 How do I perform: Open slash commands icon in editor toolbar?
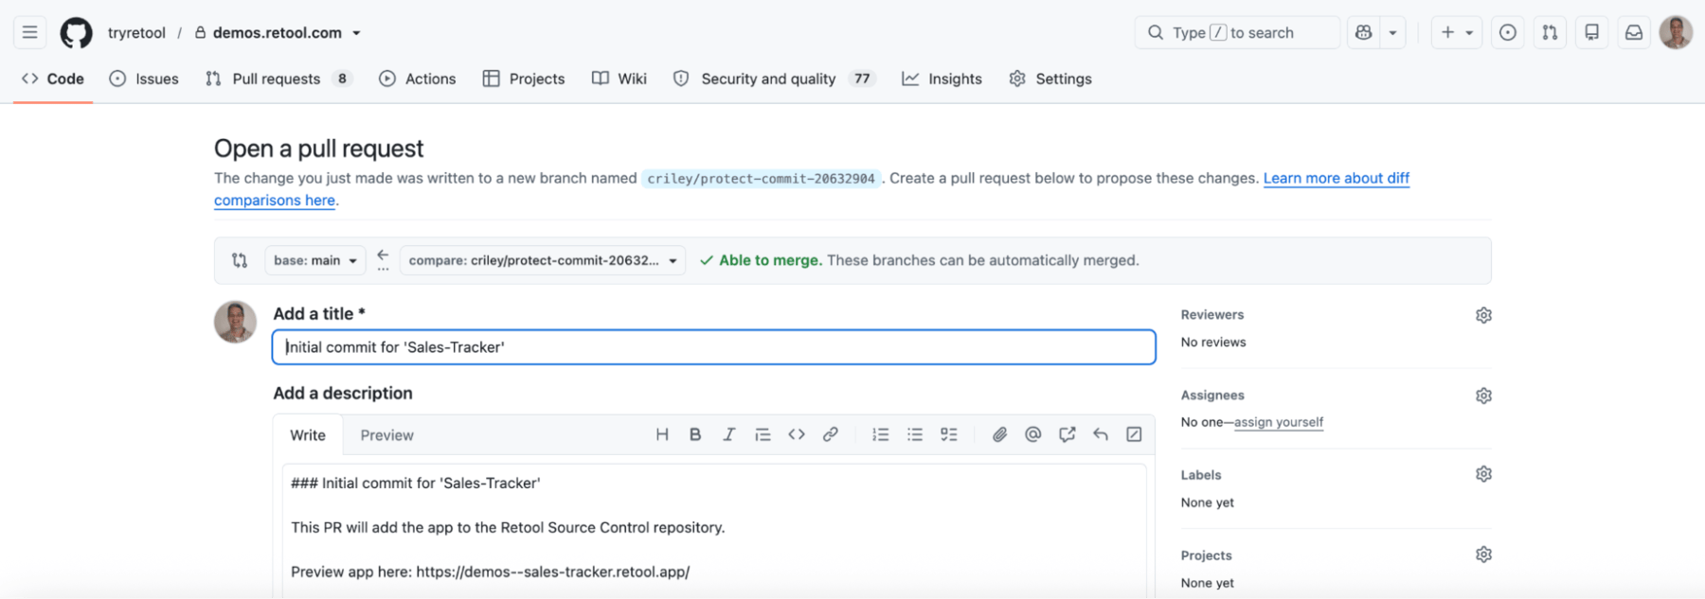tap(1134, 434)
